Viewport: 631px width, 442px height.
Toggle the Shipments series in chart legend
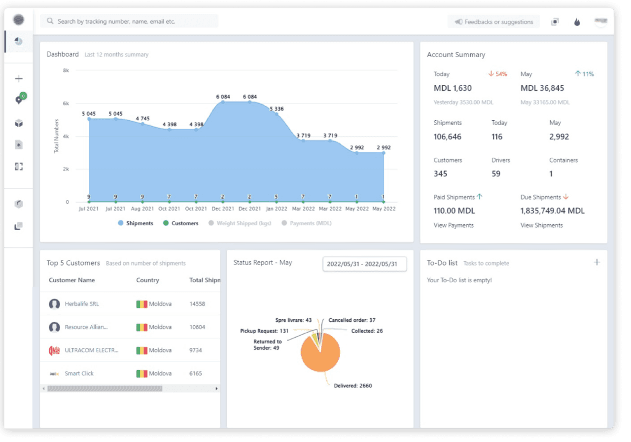pyautogui.click(x=136, y=223)
